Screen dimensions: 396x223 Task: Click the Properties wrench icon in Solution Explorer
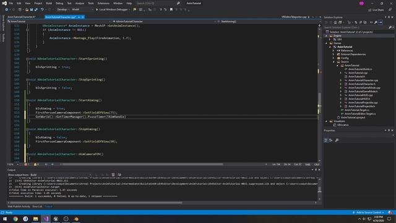pyautogui.click(x=376, y=22)
